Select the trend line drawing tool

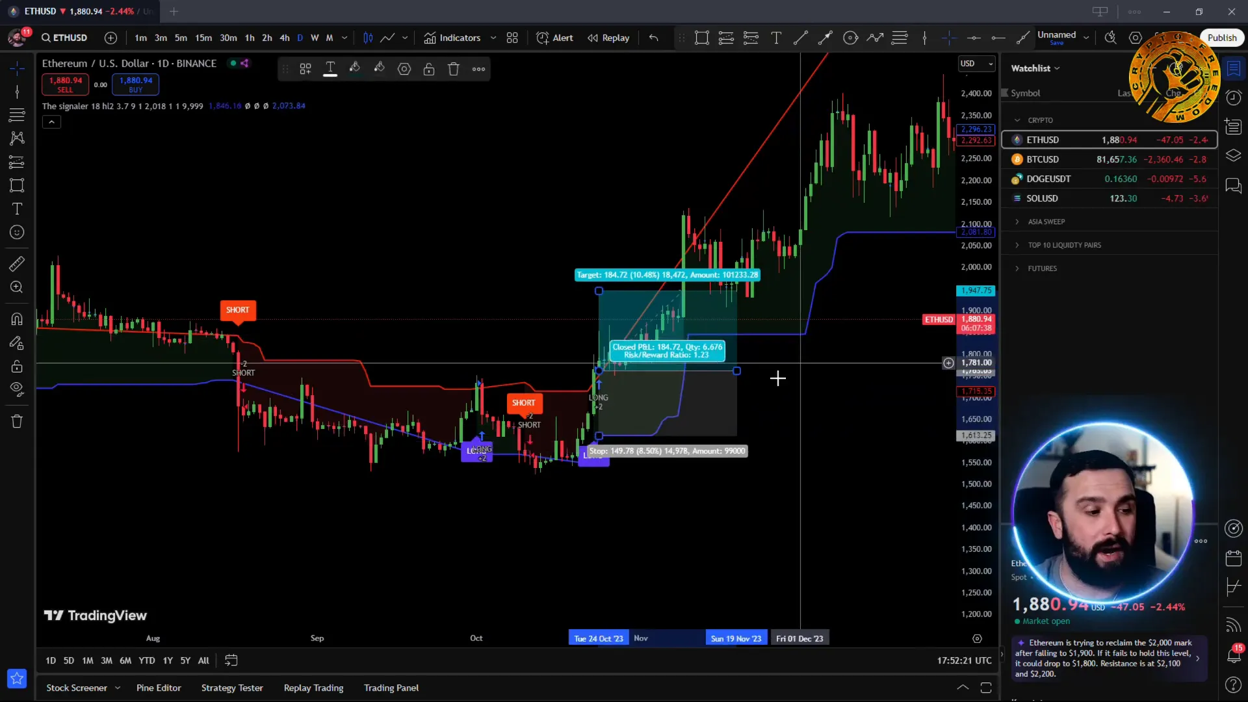(x=17, y=92)
